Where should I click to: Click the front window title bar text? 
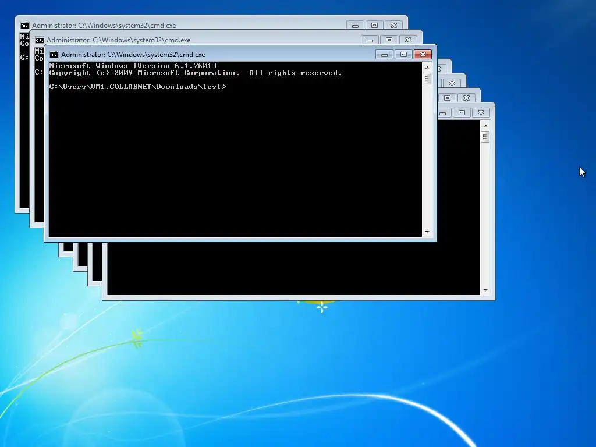(x=133, y=55)
